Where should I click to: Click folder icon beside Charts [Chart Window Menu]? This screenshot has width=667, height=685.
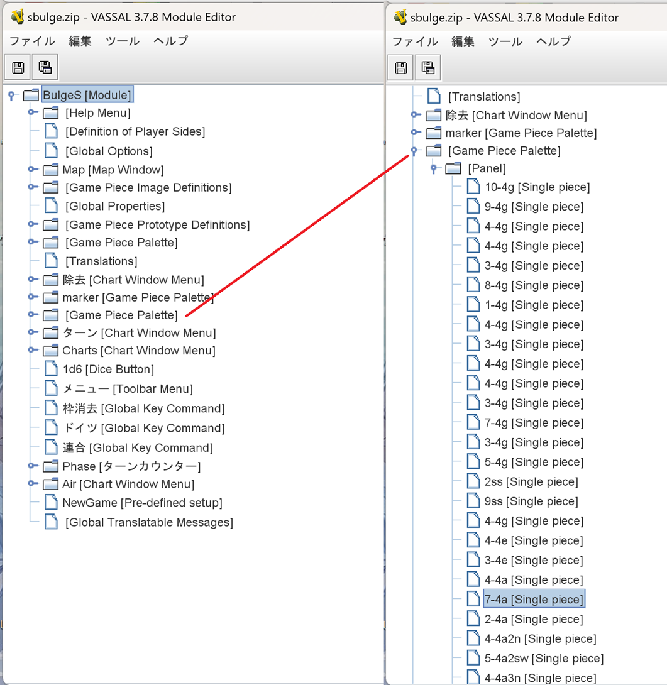tap(51, 351)
